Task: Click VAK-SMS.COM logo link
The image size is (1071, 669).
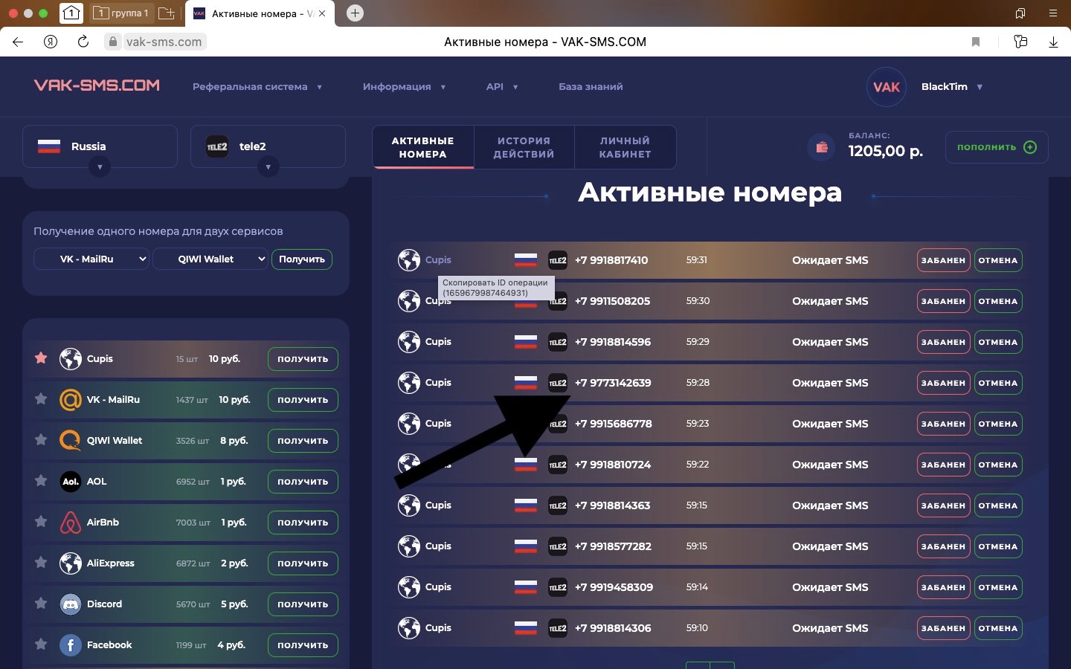Action: point(97,85)
